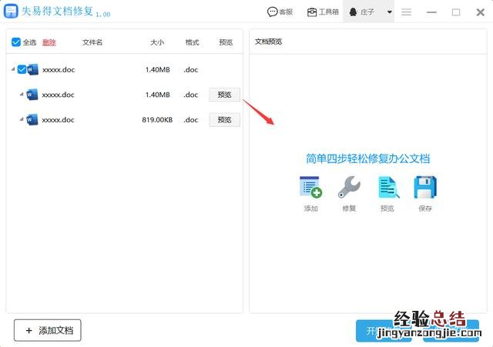Click the 预览 button for the 819.00KB file
This screenshot has height=347, width=493.
224,120
